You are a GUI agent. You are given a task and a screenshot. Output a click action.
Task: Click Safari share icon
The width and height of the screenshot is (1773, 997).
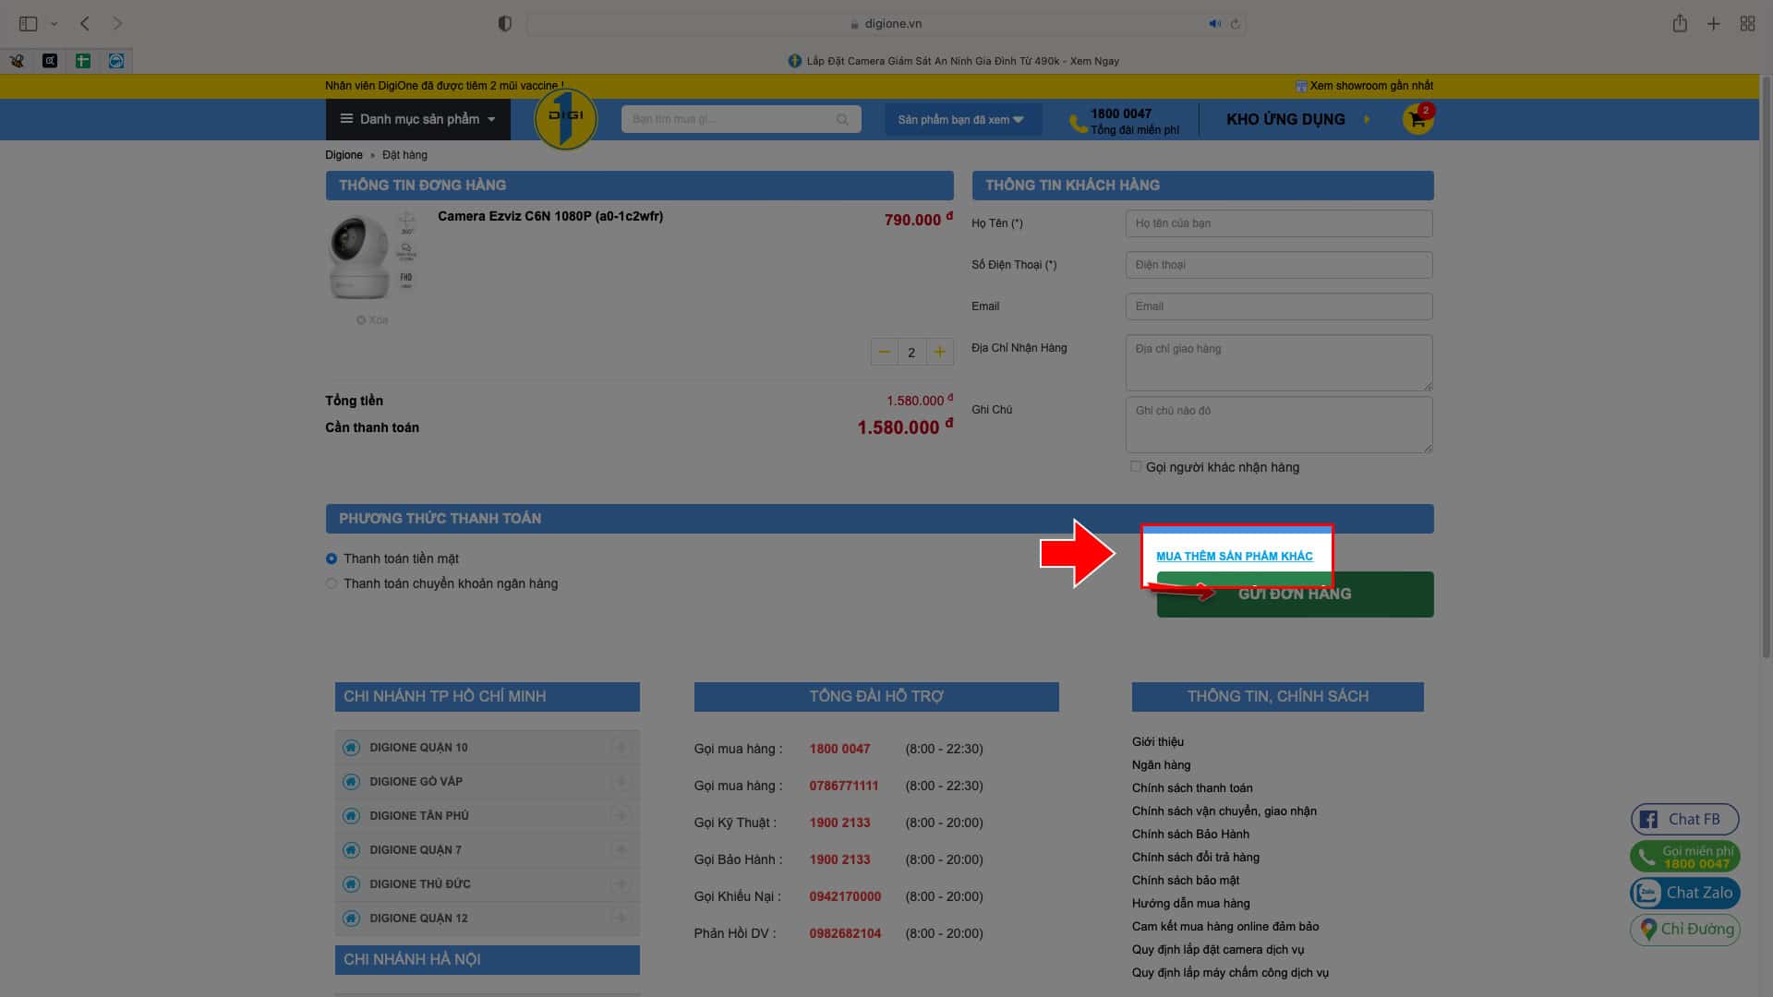[x=1680, y=24]
